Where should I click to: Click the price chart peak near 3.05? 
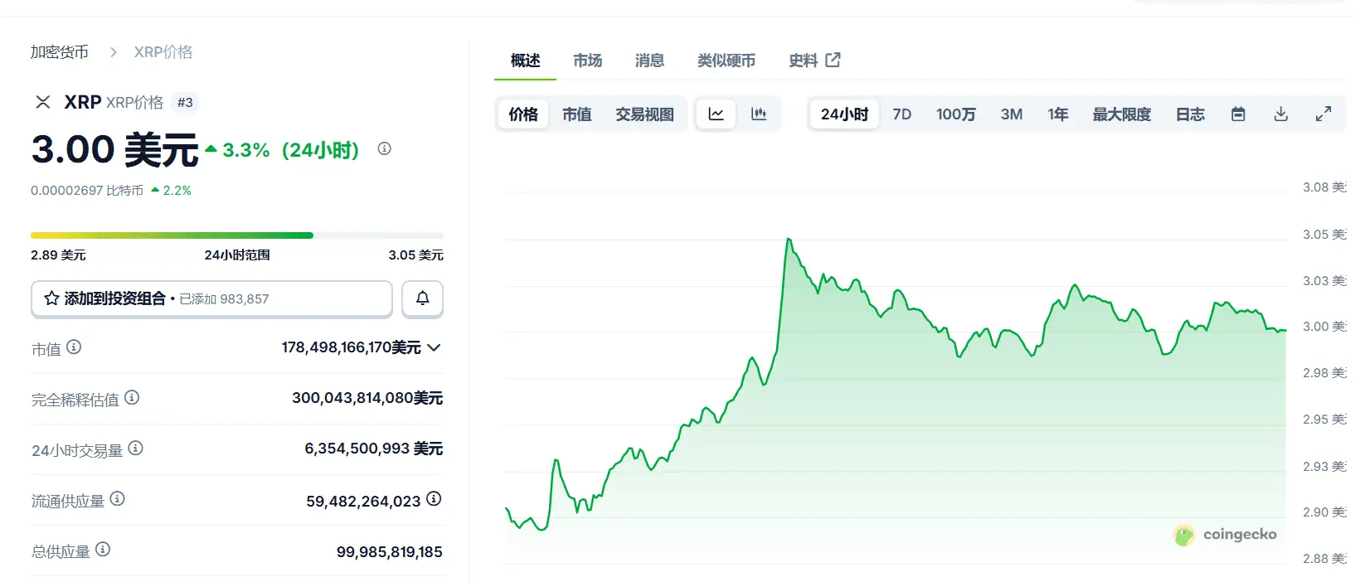[x=789, y=240]
